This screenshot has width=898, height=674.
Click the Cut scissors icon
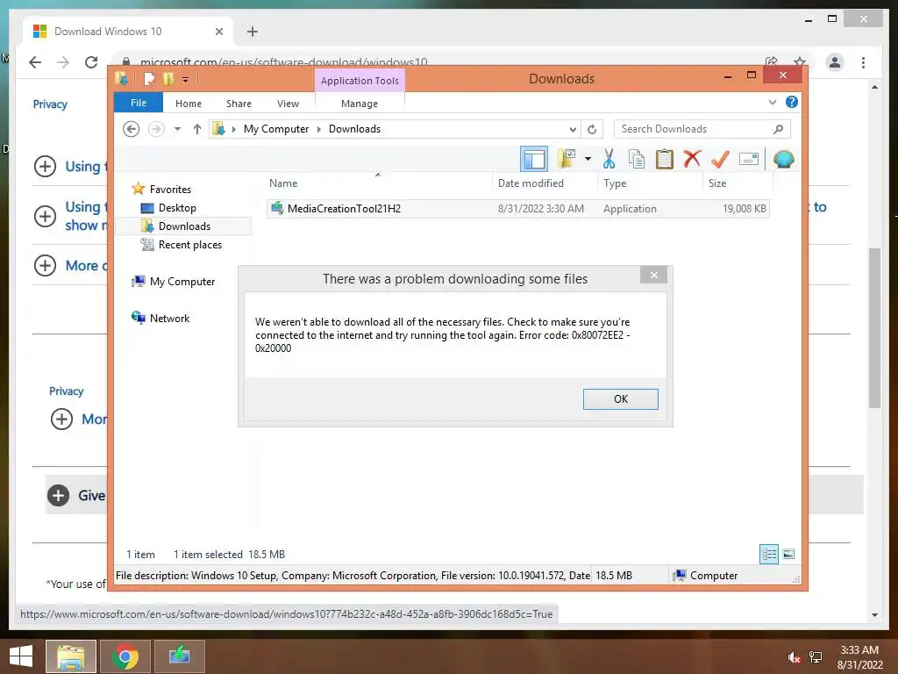click(609, 159)
